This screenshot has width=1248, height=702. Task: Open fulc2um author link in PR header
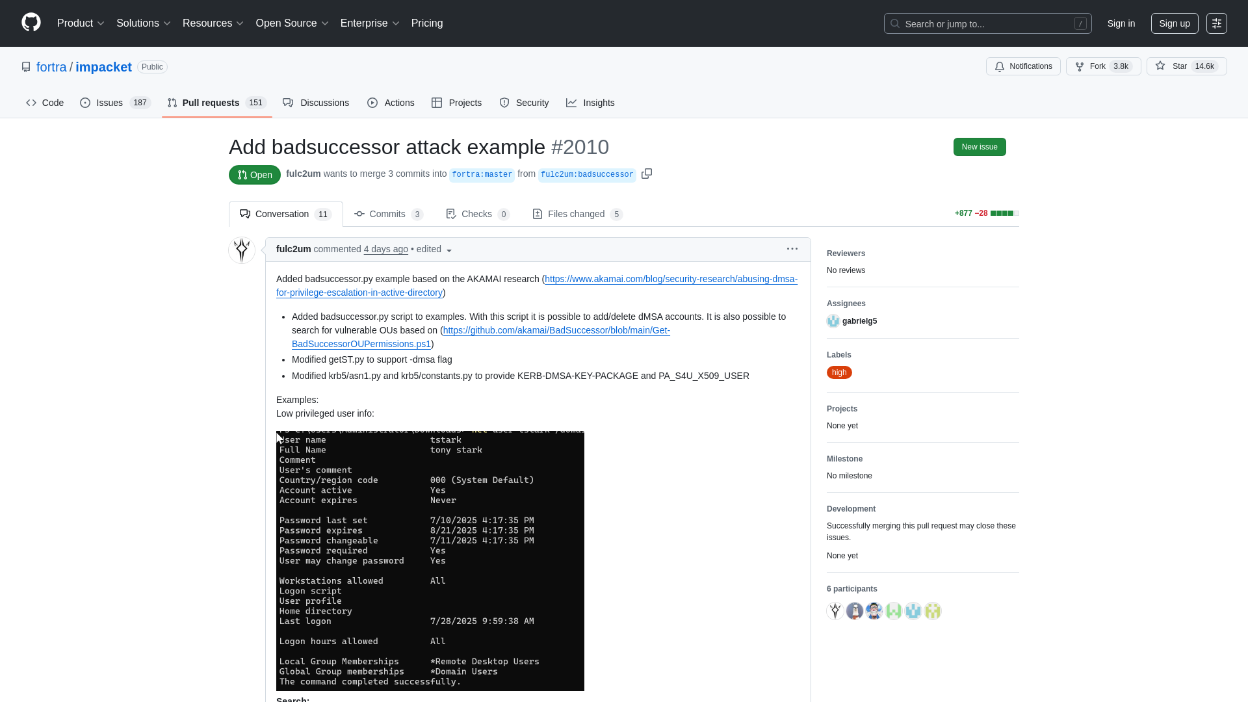coord(303,174)
